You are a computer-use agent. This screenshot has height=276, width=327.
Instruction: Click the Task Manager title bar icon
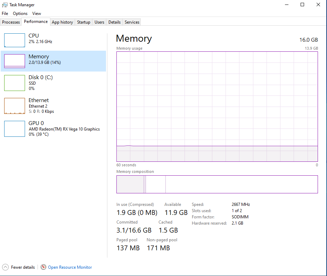[5, 5]
